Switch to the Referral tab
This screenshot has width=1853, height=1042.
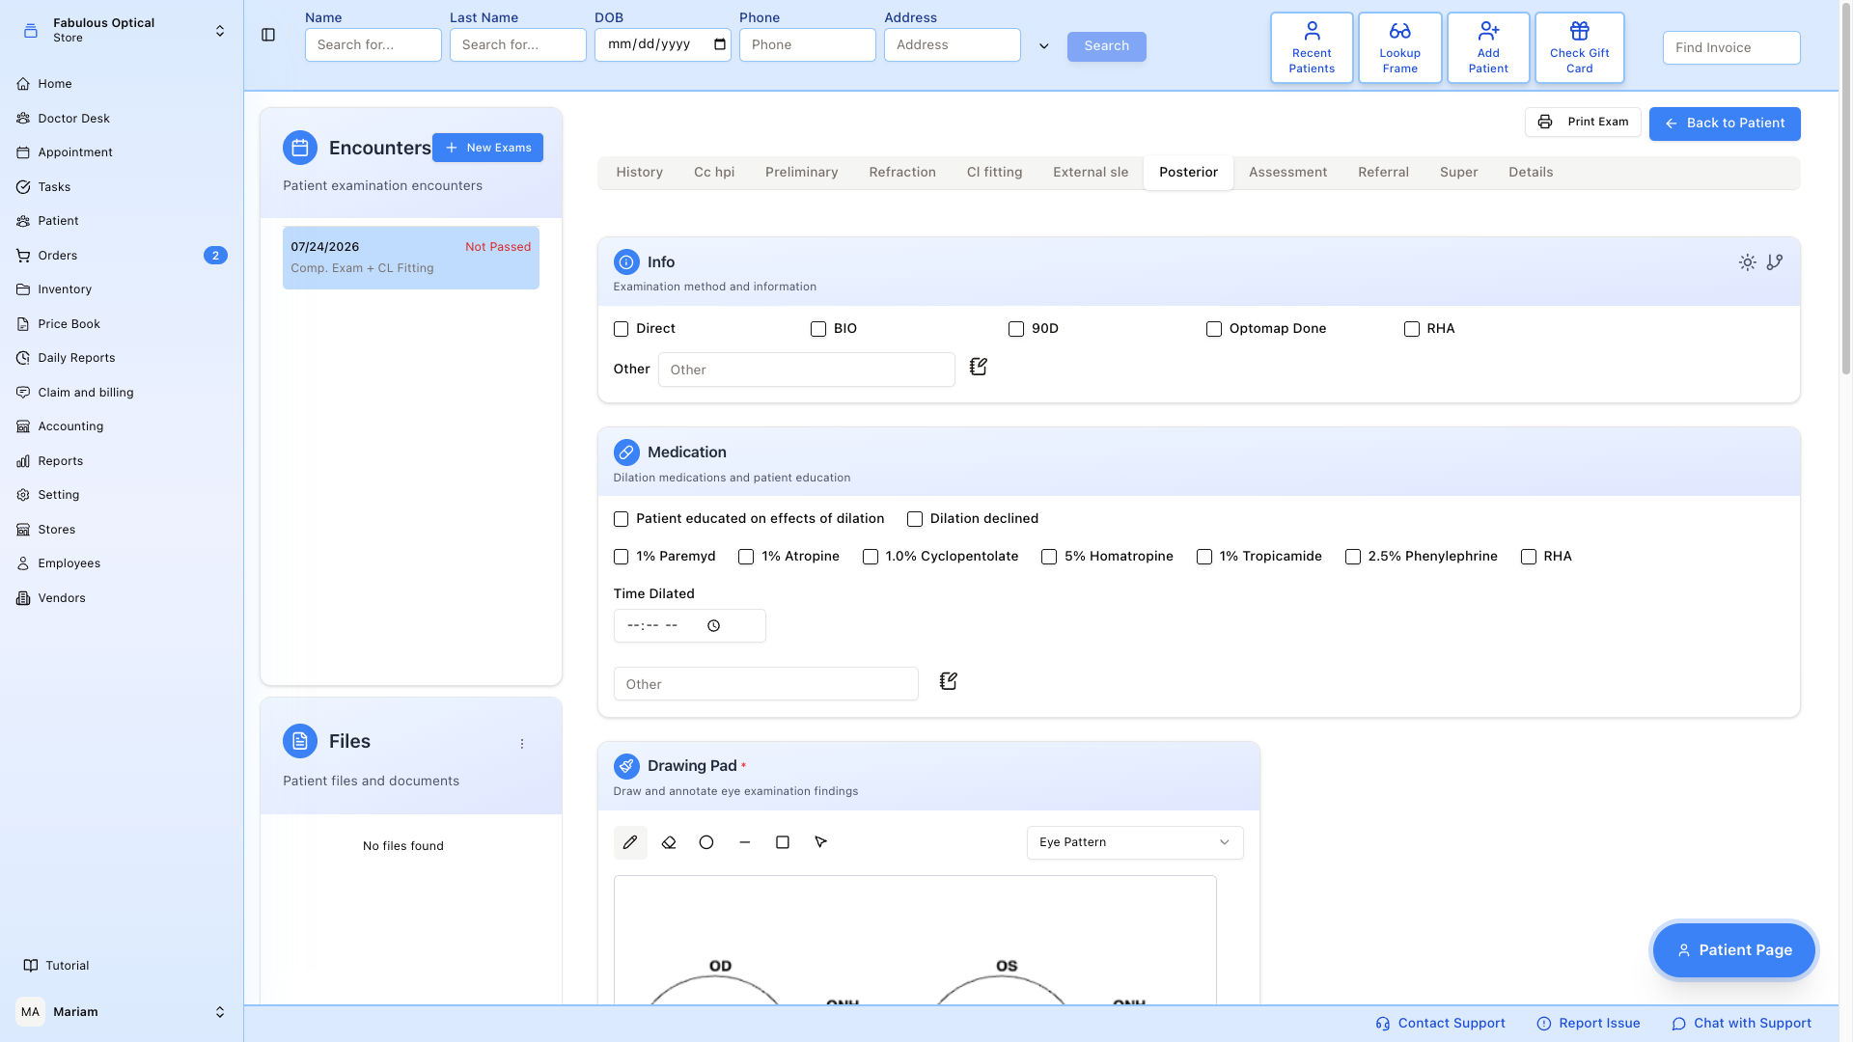click(1384, 173)
